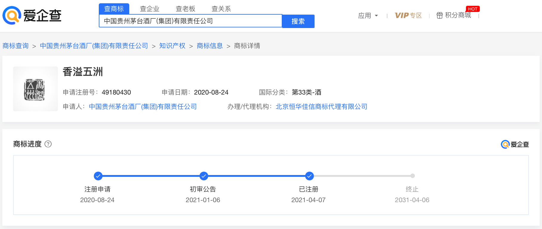Open 中国贵州茅台酒厂 breadcrumb link

click(94, 46)
